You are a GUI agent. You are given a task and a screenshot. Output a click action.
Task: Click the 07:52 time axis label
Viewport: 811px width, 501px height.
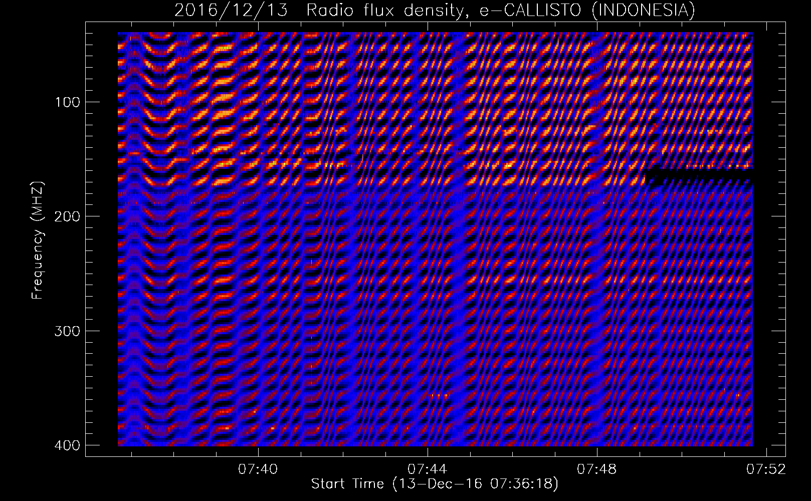pyautogui.click(x=766, y=469)
